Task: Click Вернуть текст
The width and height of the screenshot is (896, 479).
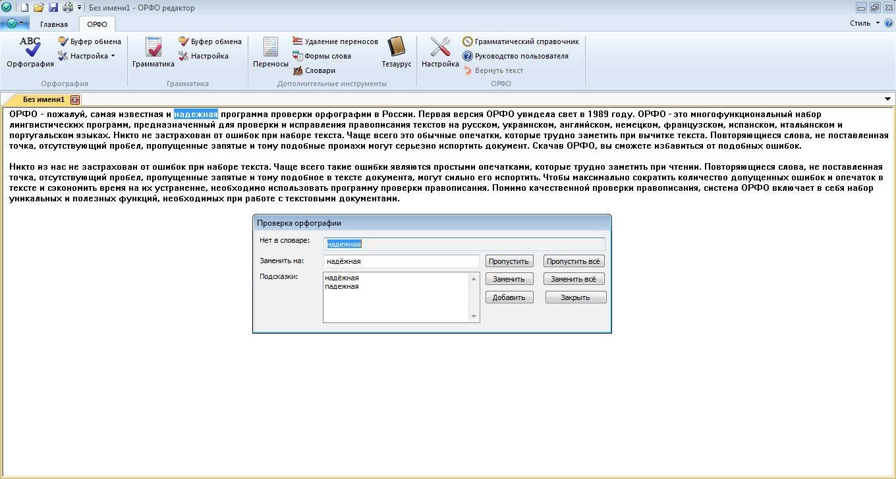Action: click(493, 70)
